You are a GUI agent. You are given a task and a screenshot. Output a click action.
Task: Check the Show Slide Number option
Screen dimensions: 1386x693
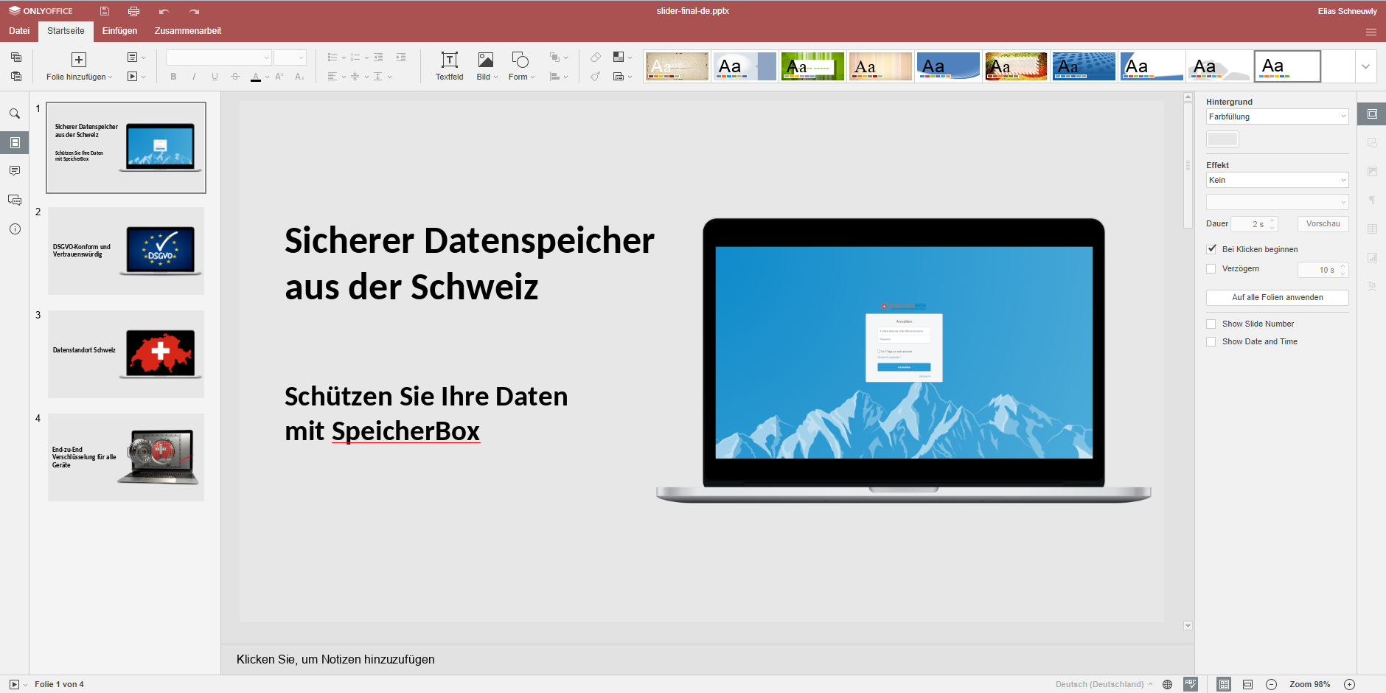click(x=1211, y=324)
